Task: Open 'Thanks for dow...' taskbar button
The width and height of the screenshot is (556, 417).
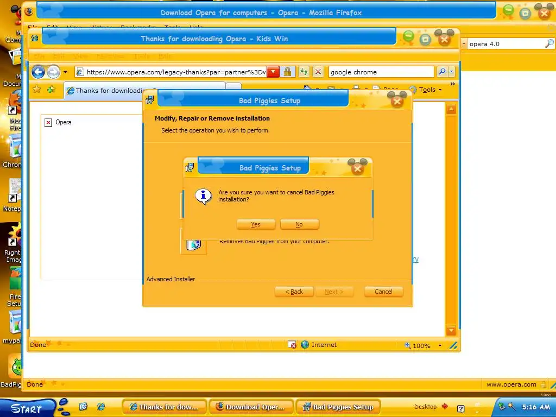Action: pos(165,407)
